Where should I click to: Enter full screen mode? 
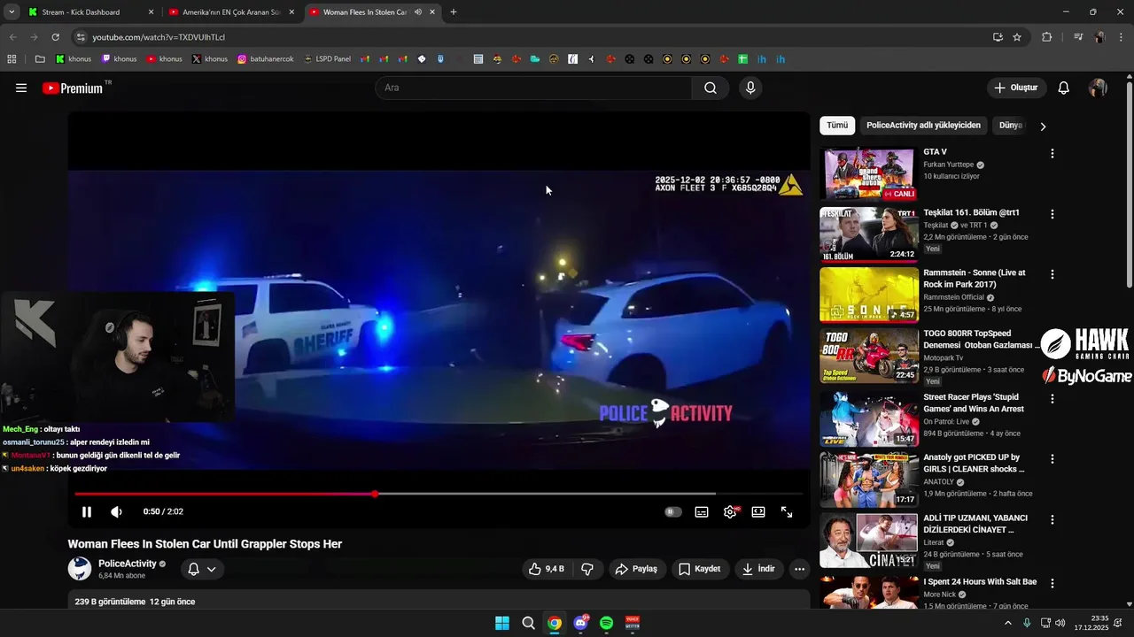point(787,511)
